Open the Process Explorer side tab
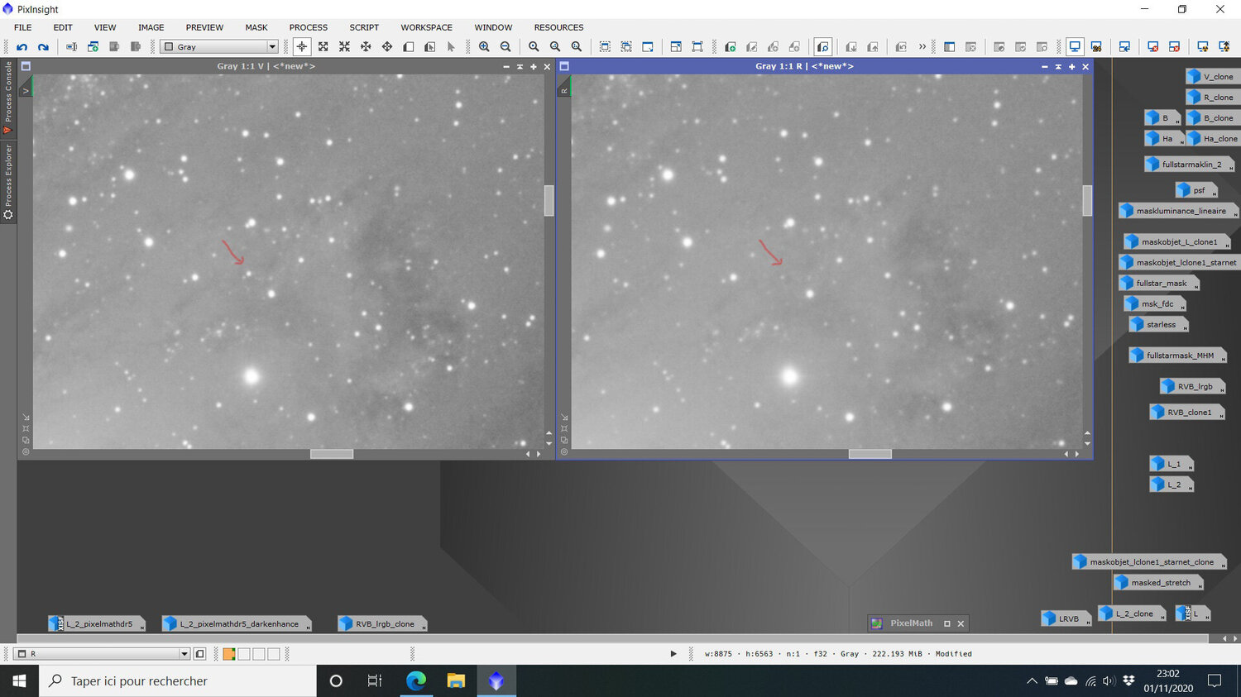Image resolution: width=1241 pixels, height=697 pixels. point(8,182)
